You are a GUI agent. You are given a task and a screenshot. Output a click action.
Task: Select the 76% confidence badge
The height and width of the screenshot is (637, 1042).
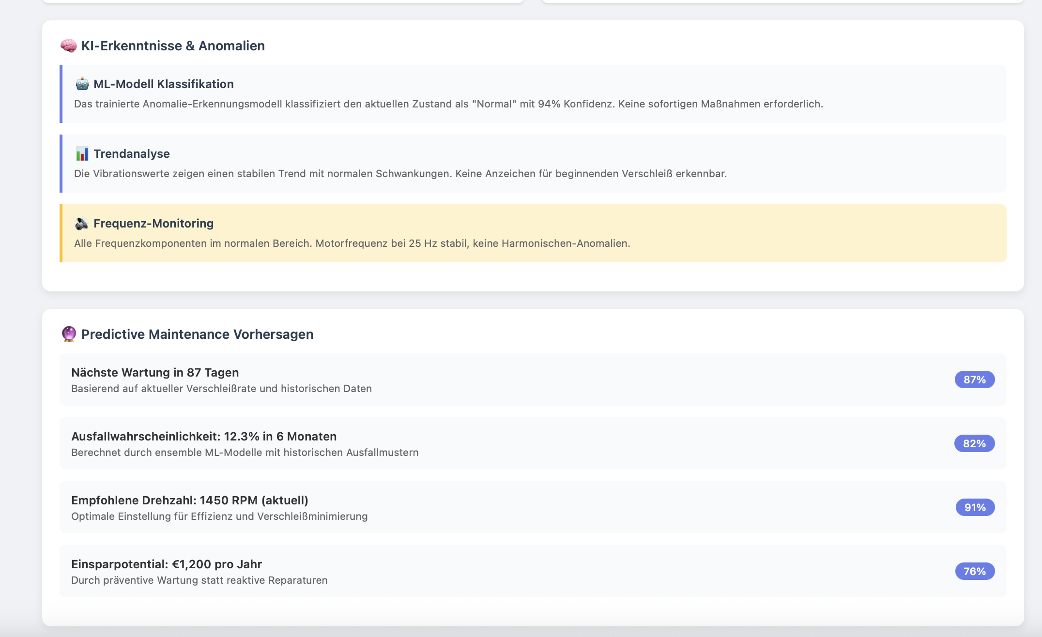975,571
